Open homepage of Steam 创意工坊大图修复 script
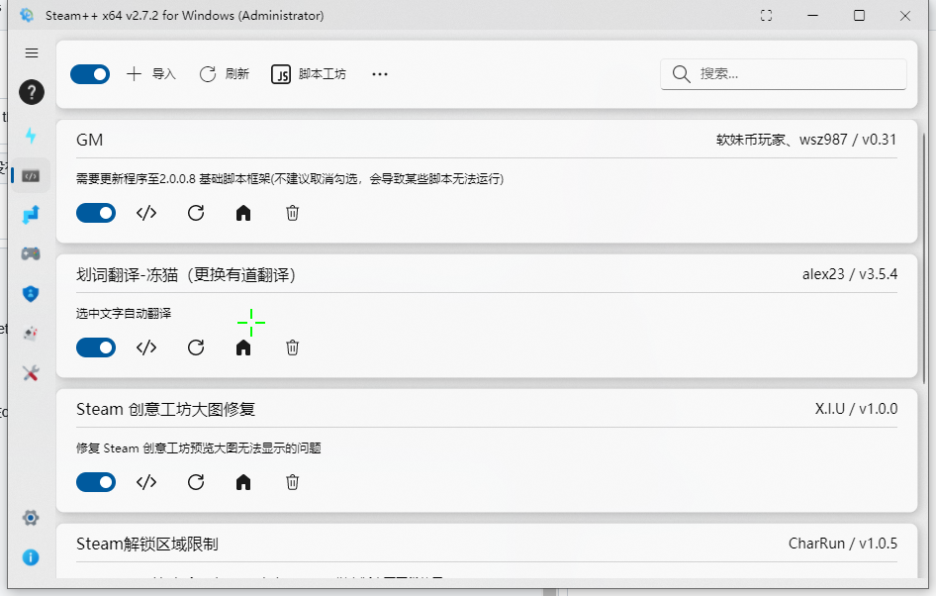The height and width of the screenshot is (596, 936). point(243,482)
